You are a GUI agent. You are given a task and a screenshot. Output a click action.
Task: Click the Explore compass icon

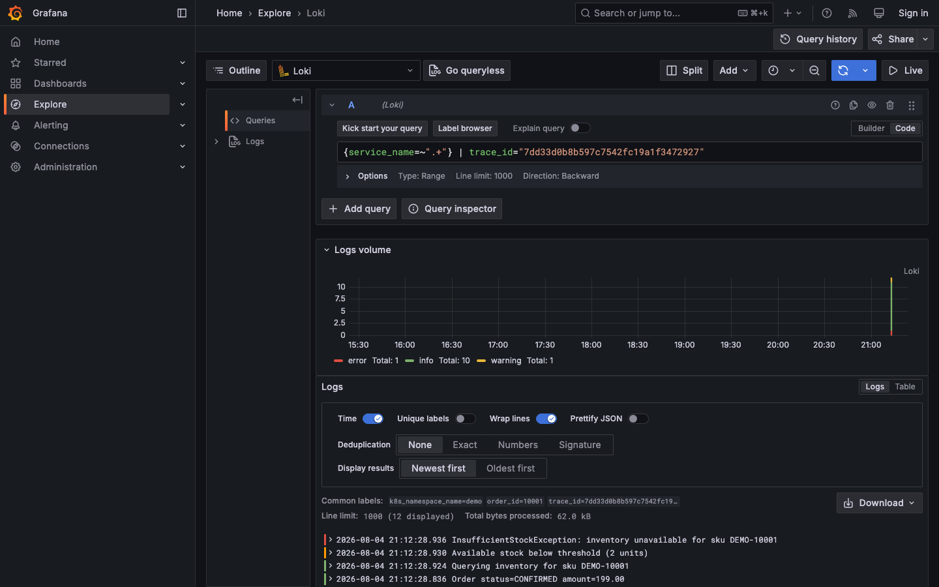16,104
